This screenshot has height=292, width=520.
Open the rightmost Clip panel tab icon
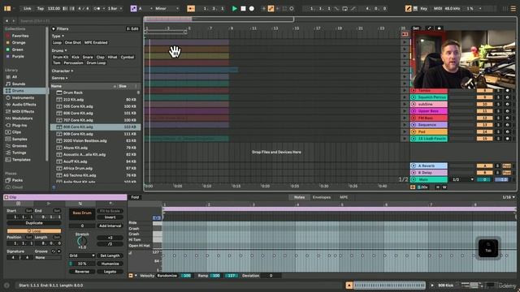click(x=110, y=204)
